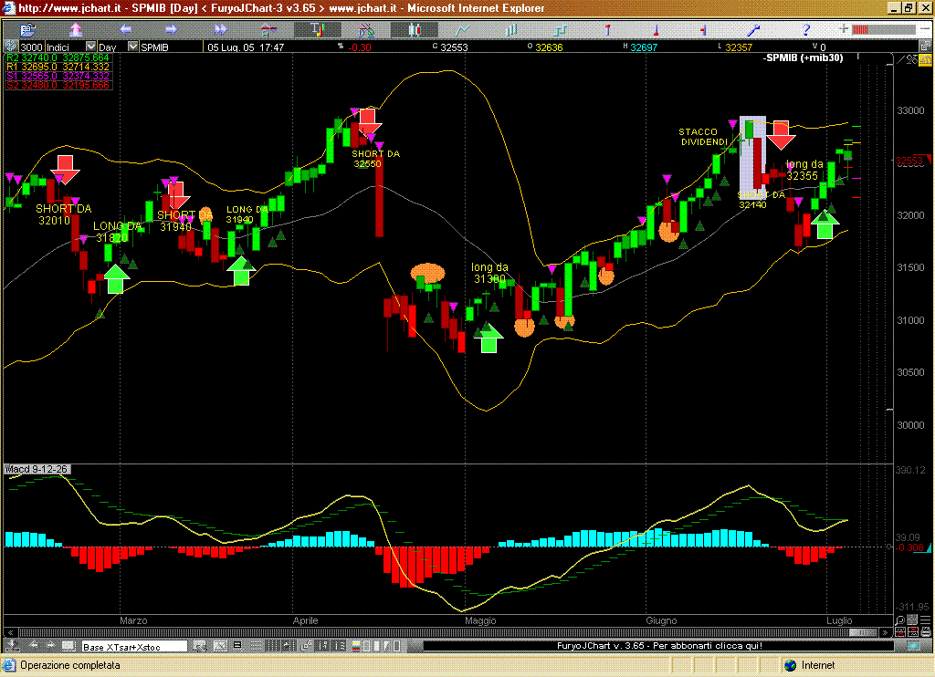Click the minus zoom-out button
The width and height of the screenshot is (935, 677).
tap(926, 29)
